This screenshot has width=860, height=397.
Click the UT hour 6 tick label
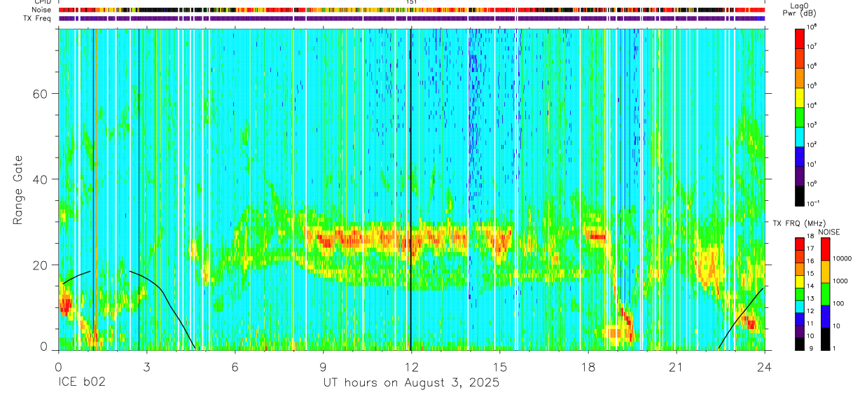coord(235,366)
